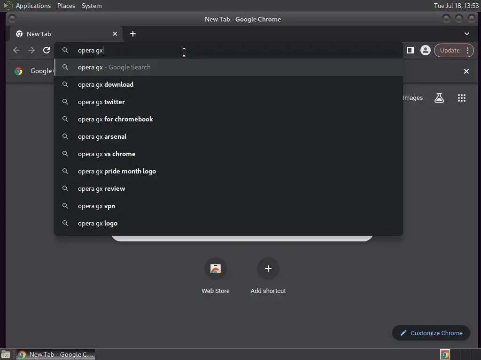Click the show desktop icon in taskbar
Screen dimensions: 481x360
[6, 354]
